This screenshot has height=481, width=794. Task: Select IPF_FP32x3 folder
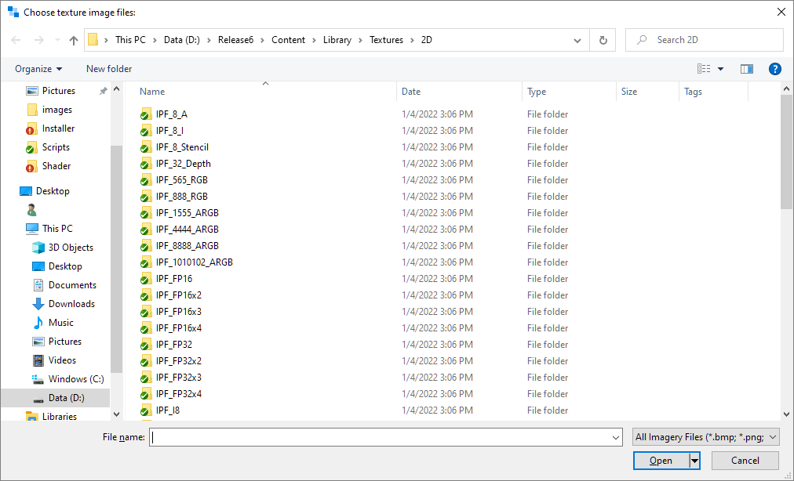pyautogui.click(x=179, y=378)
